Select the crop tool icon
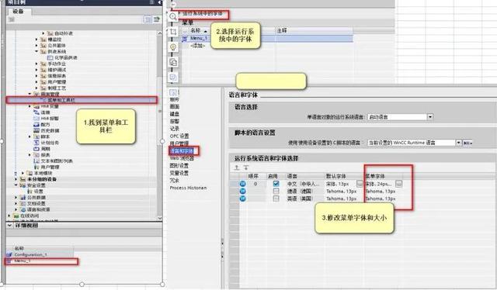This screenshot has height=290, width=497. [173, 32]
